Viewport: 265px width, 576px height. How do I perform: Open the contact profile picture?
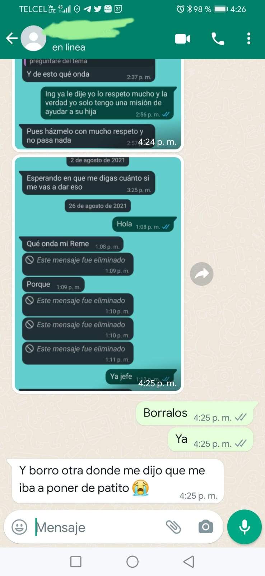[x=33, y=38]
